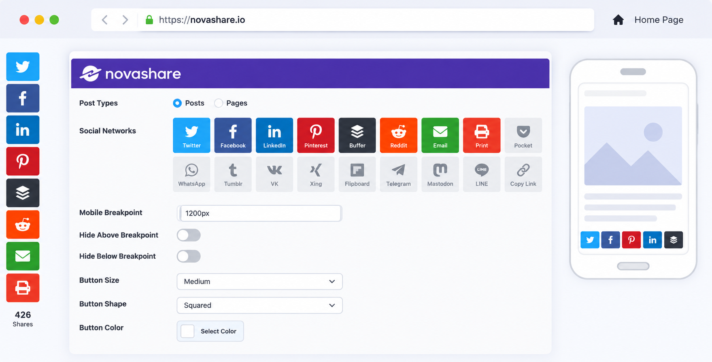Enable the Copy Link network tile
Image resolution: width=712 pixels, height=362 pixels.
click(523, 174)
